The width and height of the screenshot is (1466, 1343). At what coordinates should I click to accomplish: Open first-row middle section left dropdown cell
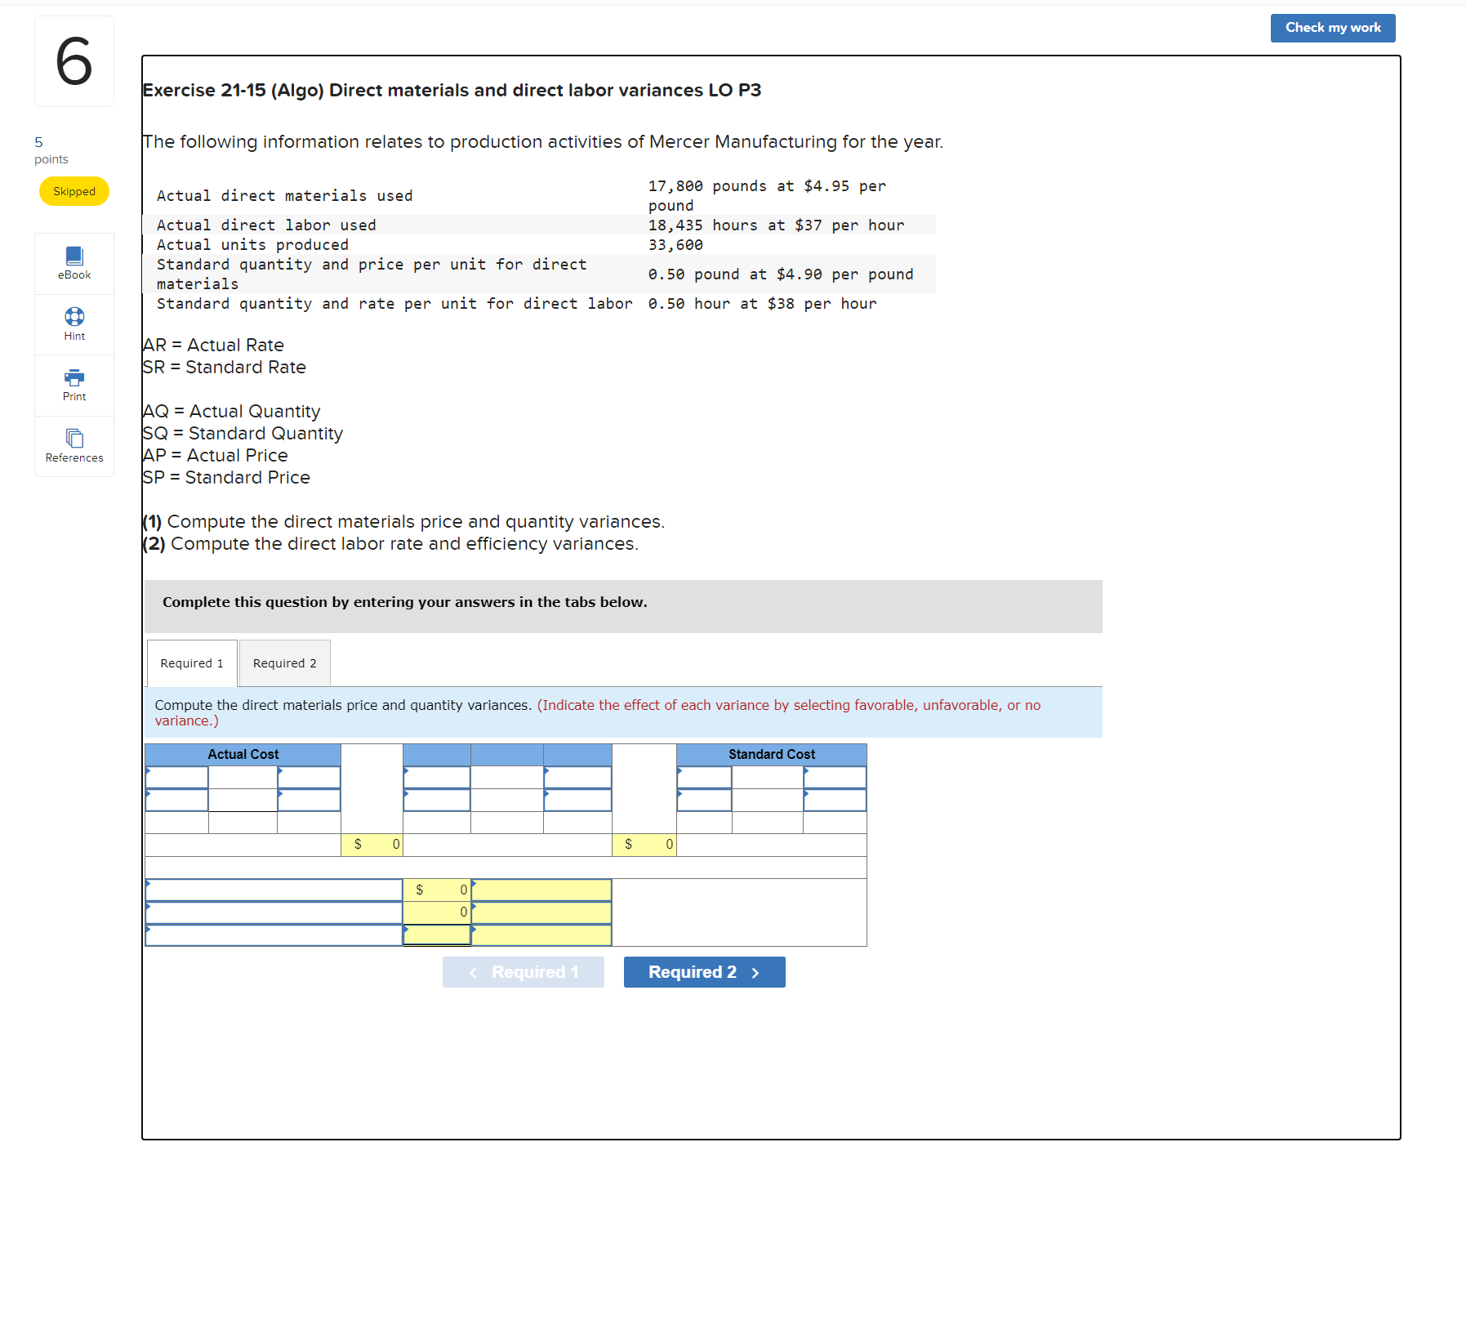437,777
